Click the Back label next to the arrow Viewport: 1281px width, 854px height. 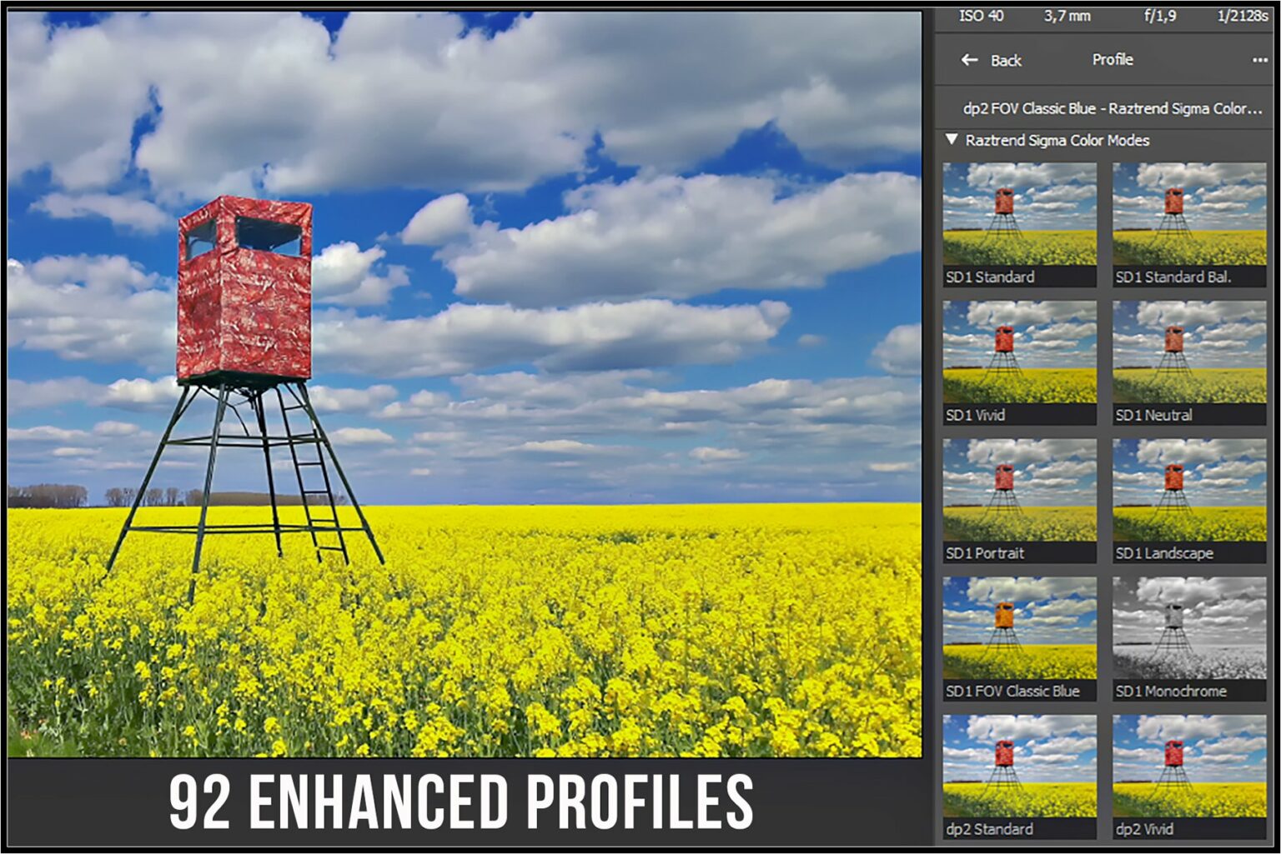coord(1006,60)
